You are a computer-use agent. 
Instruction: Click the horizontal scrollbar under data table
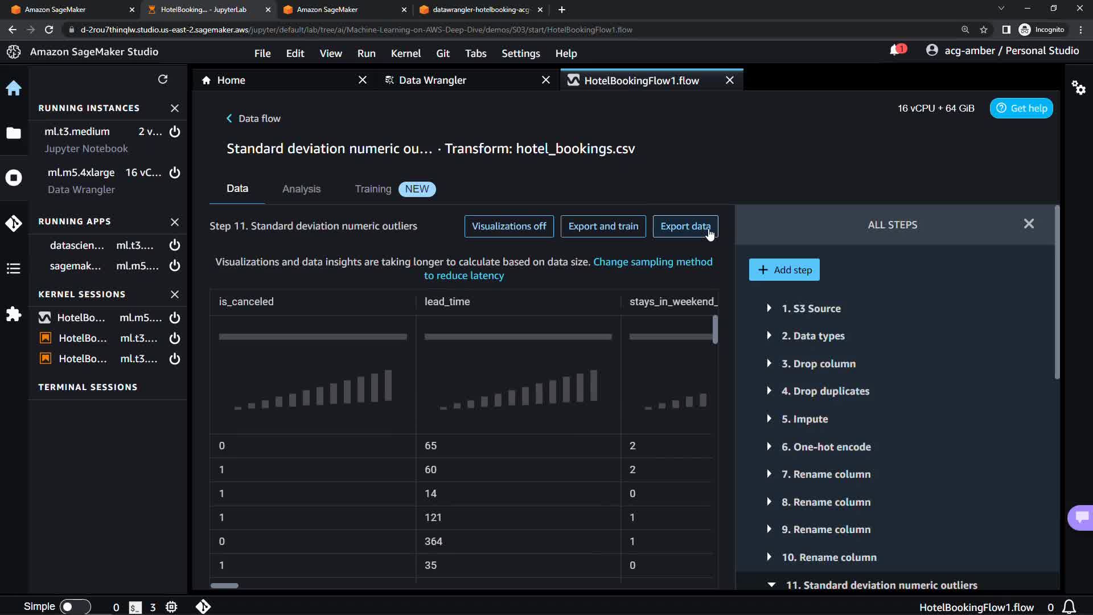coord(224,585)
